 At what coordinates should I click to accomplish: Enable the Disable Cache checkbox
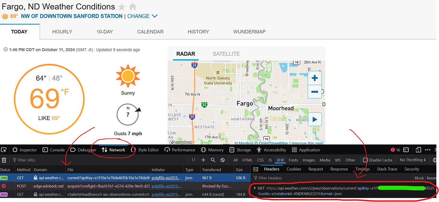pyautogui.click(x=365, y=160)
